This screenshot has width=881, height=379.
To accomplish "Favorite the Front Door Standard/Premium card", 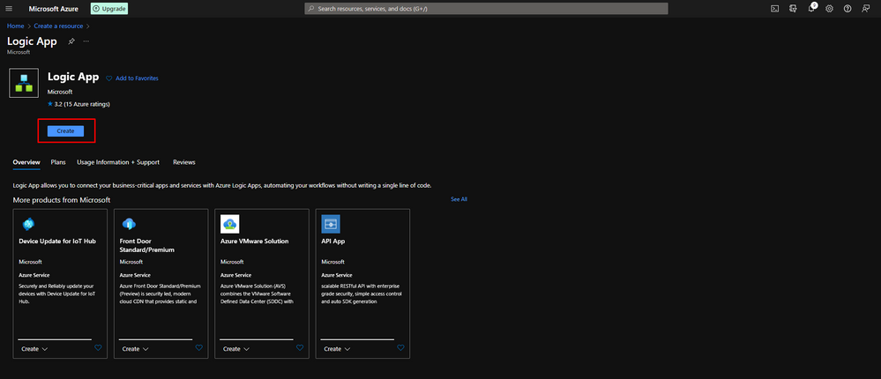I will pyautogui.click(x=199, y=348).
